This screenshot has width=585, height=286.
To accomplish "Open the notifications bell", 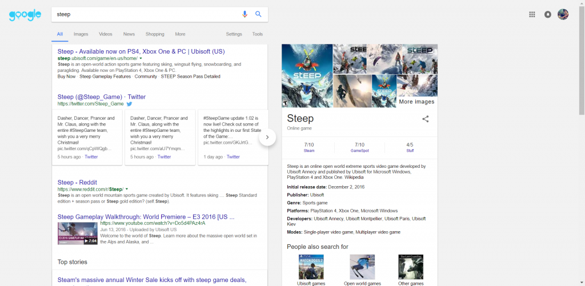I will click(x=548, y=14).
